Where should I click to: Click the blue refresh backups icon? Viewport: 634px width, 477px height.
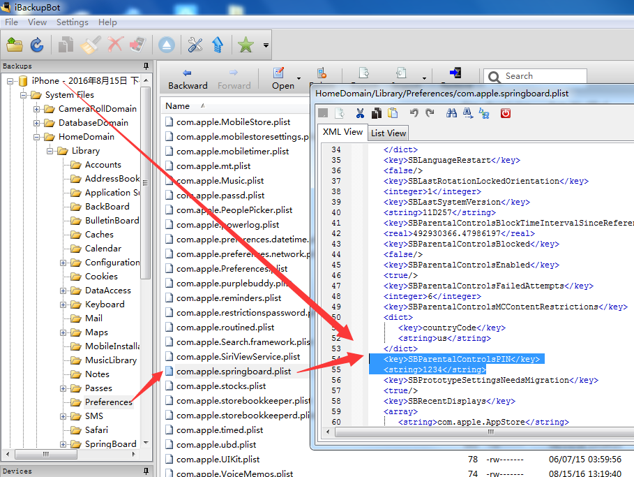[x=37, y=45]
